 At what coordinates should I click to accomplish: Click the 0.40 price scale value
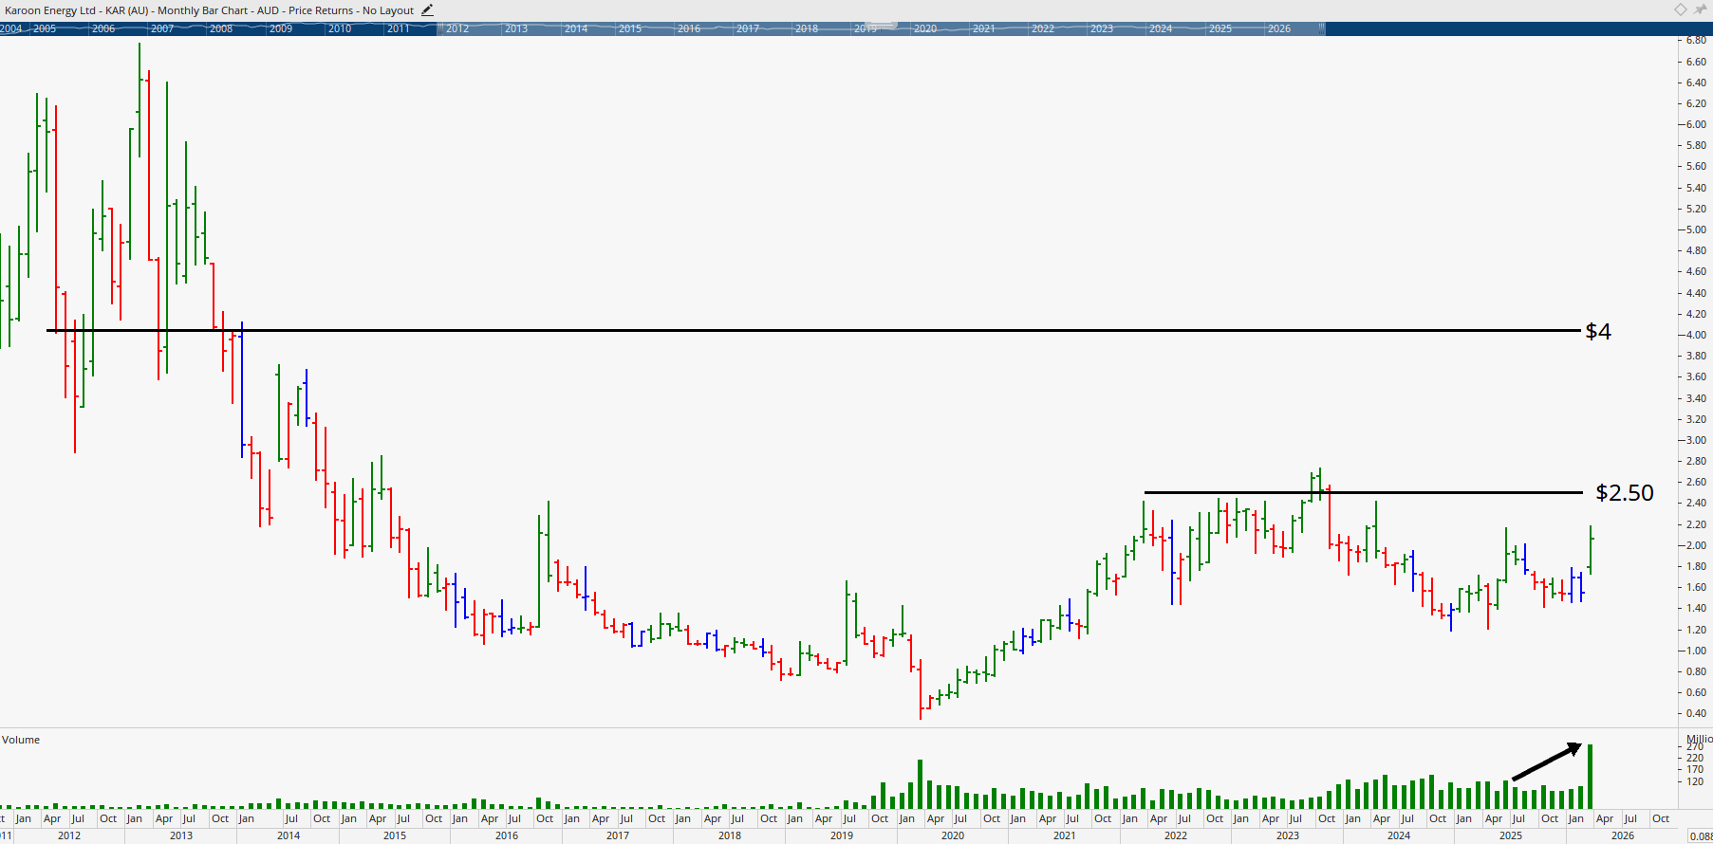coord(1696,713)
